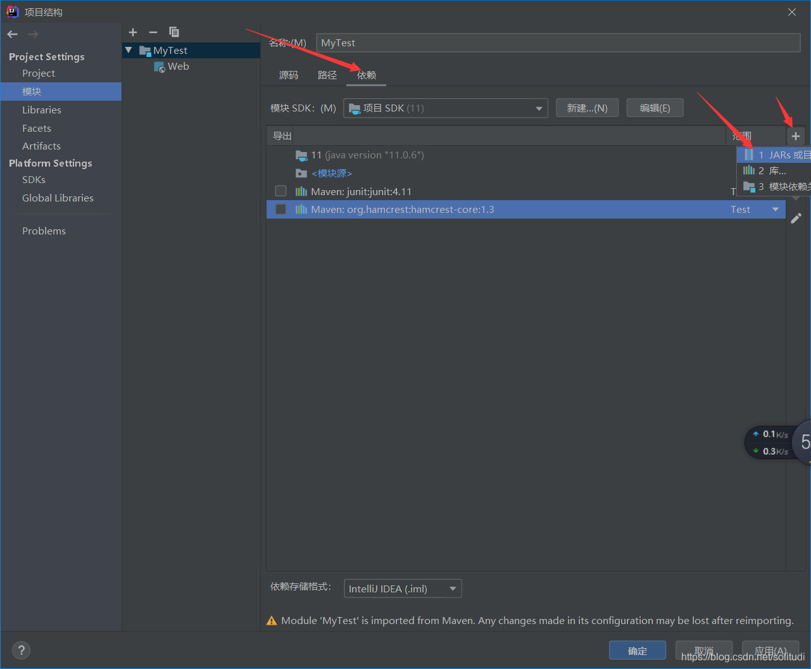The image size is (811, 669).
Task: Focus the module name field MyTest
Action: 558,43
